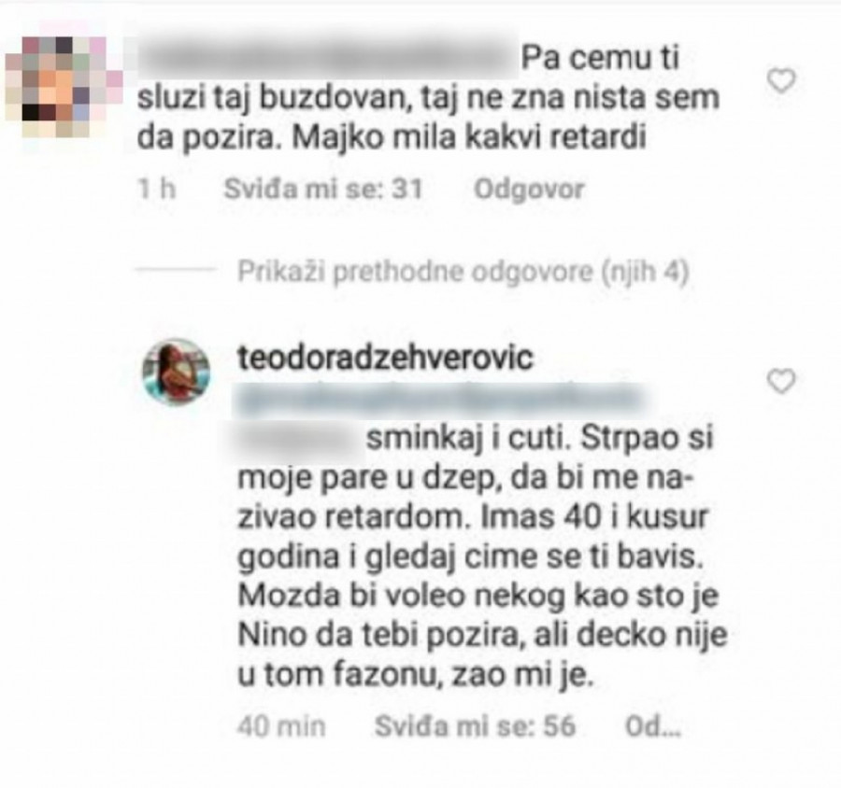View likes count Sviđa mi se: 56
Image resolution: width=841 pixels, height=788 pixels.
tap(475, 727)
